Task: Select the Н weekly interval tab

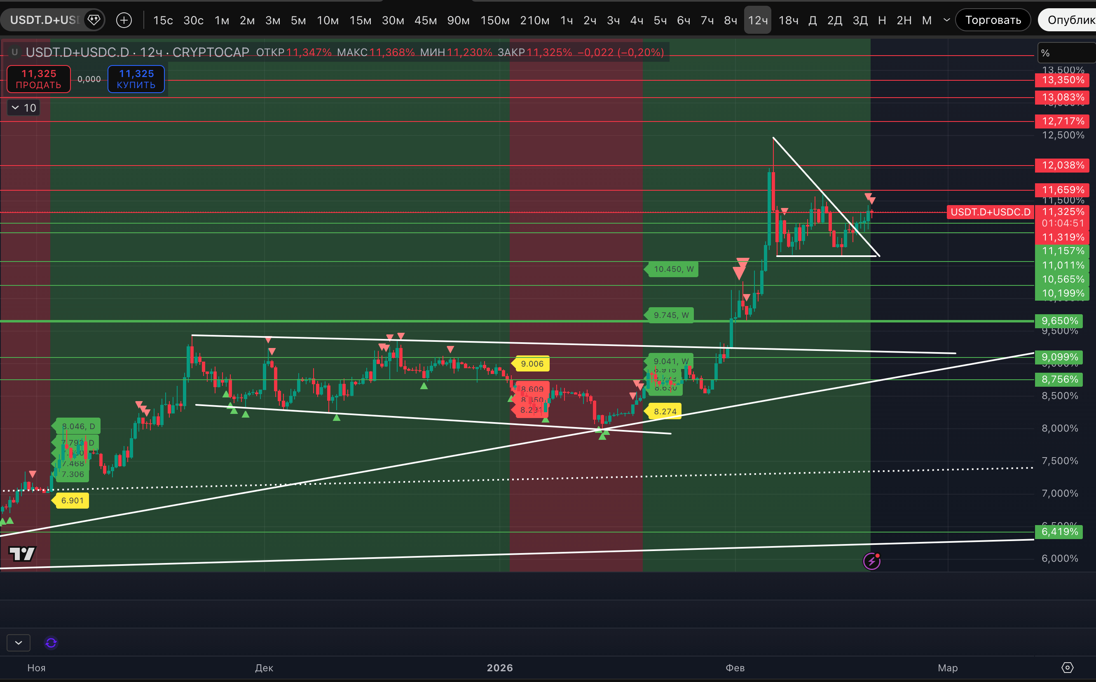Action: pyautogui.click(x=882, y=20)
